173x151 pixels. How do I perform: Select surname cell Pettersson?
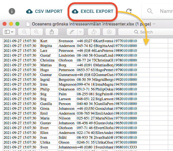[67, 70]
